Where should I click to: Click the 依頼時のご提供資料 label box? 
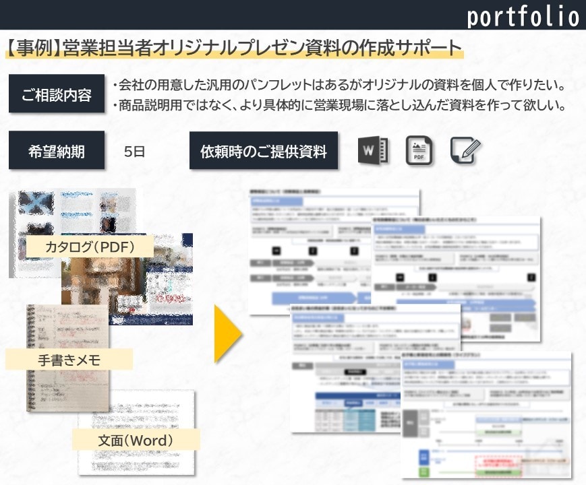coord(264,150)
